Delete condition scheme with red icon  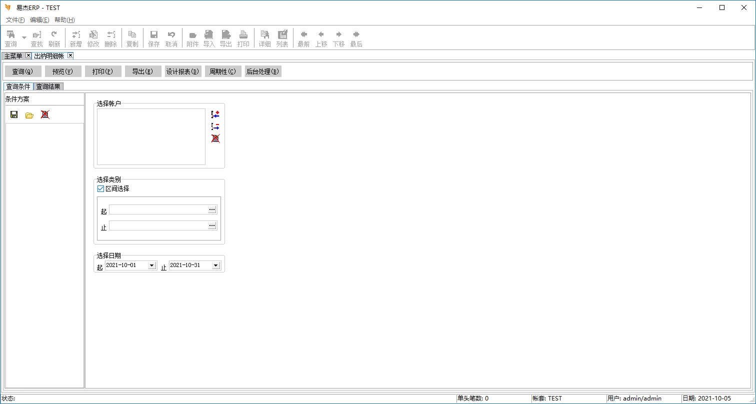[45, 114]
